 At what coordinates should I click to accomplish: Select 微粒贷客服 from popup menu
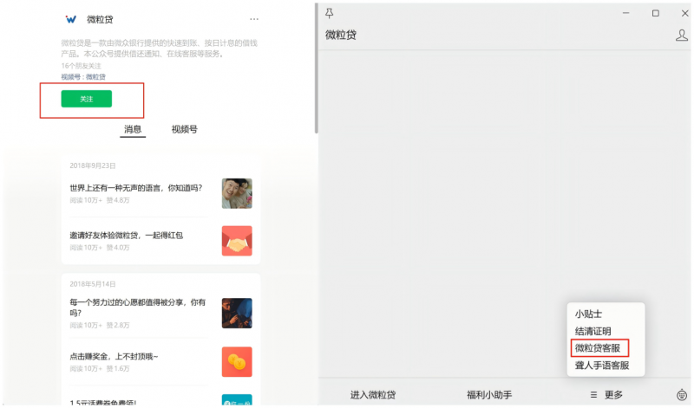tap(598, 348)
